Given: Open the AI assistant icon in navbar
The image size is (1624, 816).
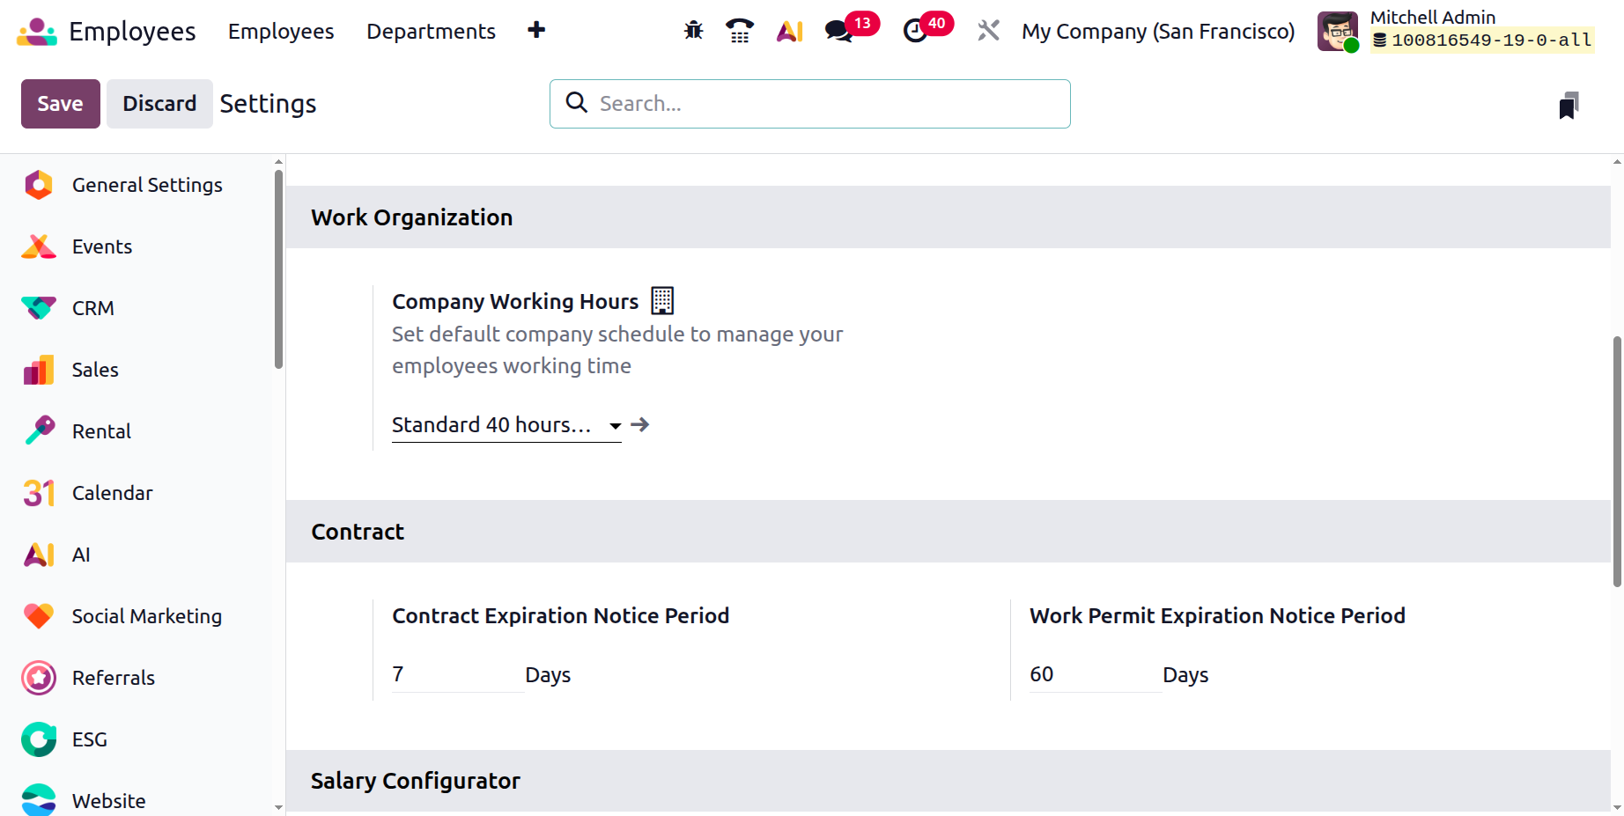Looking at the screenshot, I should point(789,31).
